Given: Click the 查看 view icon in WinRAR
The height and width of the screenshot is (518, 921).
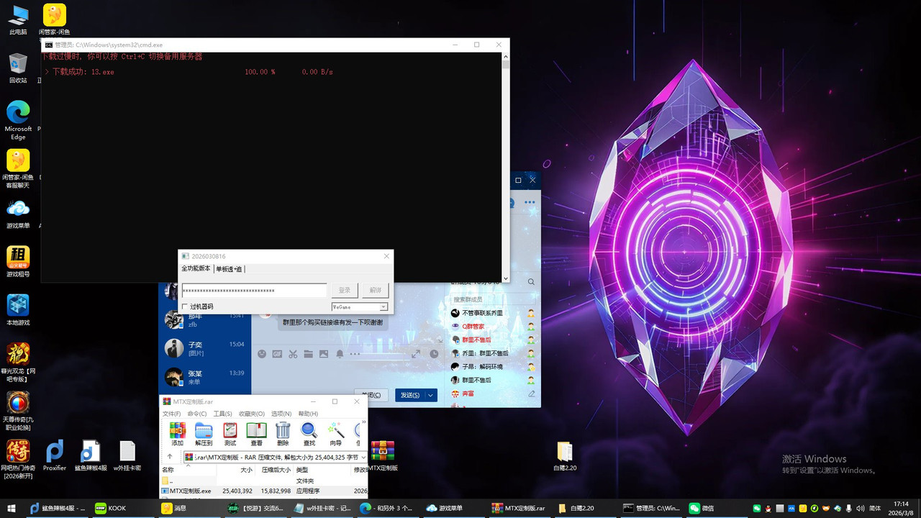Looking at the screenshot, I should (256, 434).
